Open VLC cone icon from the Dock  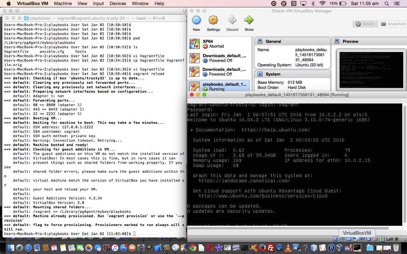pyautogui.click(x=288, y=248)
